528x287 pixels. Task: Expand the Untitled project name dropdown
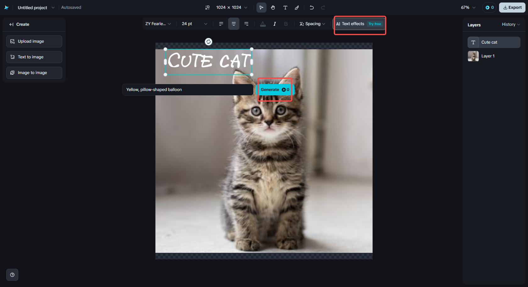pos(53,8)
